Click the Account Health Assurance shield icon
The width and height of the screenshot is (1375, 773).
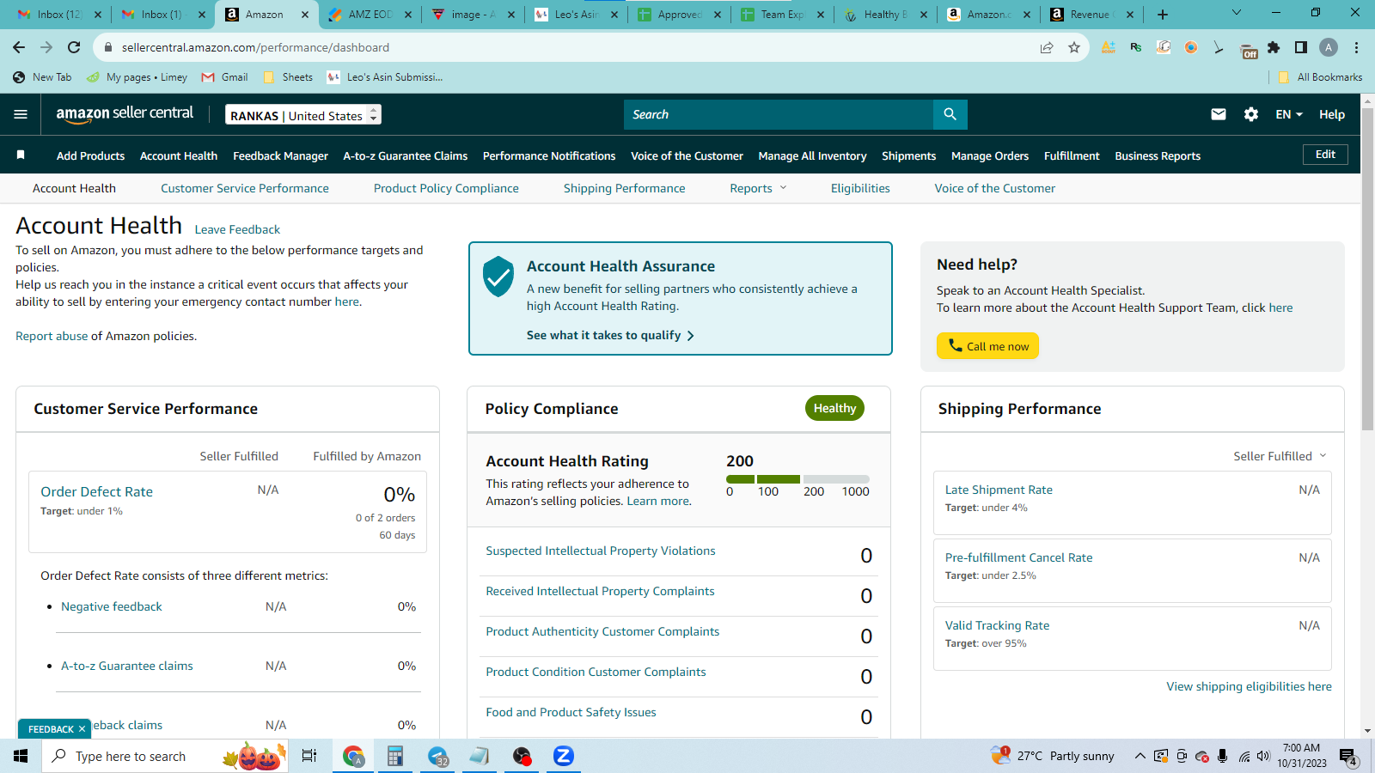[498, 277]
